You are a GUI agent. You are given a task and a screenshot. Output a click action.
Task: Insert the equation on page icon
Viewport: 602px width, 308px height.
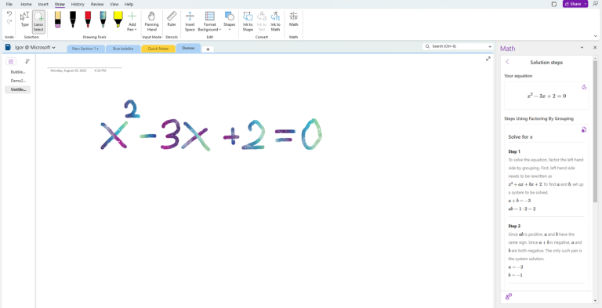coord(584,87)
